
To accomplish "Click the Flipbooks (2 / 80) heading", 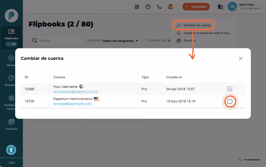I will point(61,24).
